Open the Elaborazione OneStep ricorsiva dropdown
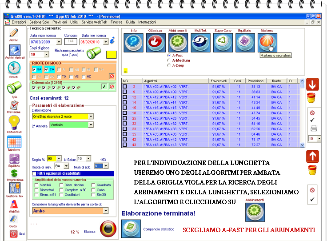Viewport: 327px width, 241px height. pyautogui.click(x=91, y=116)
